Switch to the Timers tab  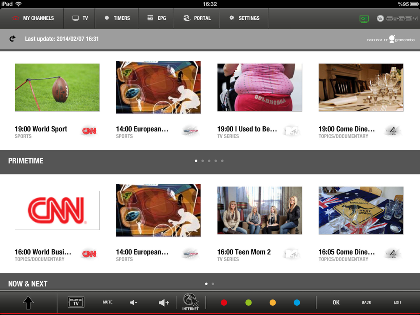pyautogui.click(x=117, y=18)
